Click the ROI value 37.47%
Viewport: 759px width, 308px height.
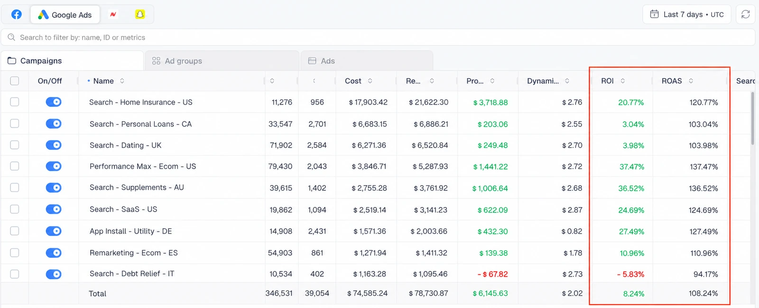pos(631,167)
